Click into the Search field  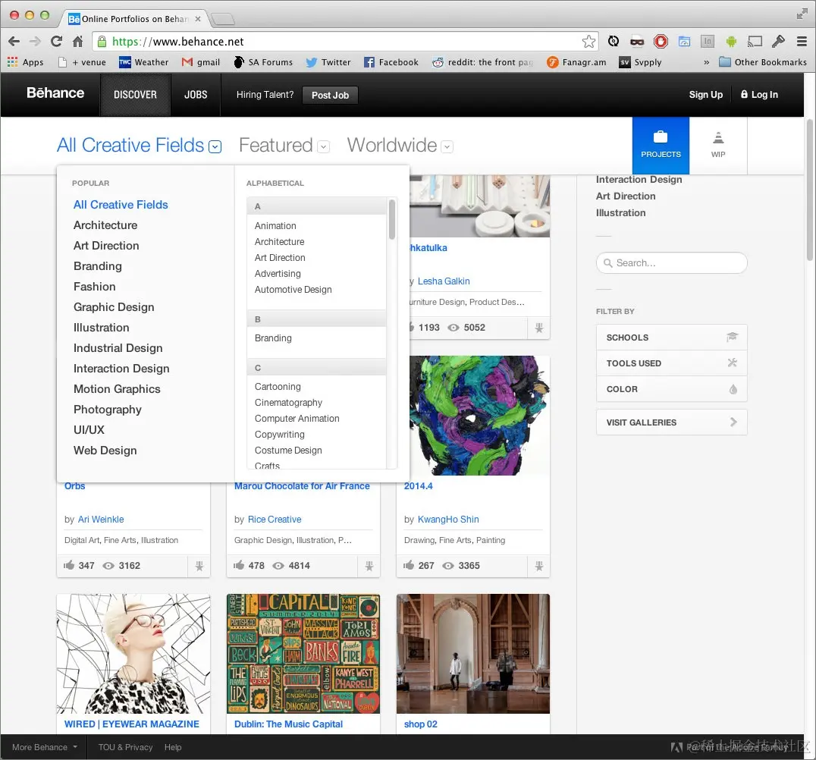coord(671,263)
